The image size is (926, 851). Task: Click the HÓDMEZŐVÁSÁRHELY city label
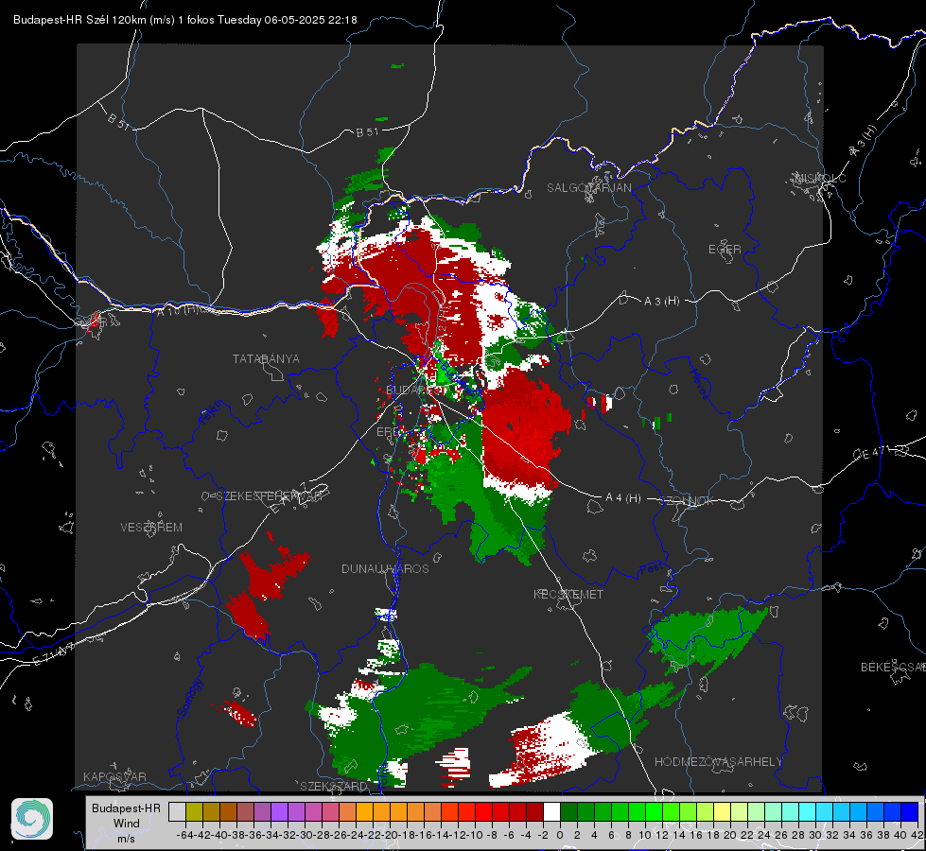tap(718, 762)
